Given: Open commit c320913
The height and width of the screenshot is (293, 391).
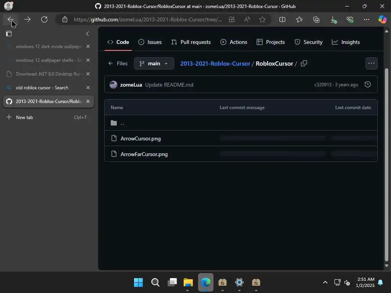Looking at the screenshot, I should coord(323,85).
